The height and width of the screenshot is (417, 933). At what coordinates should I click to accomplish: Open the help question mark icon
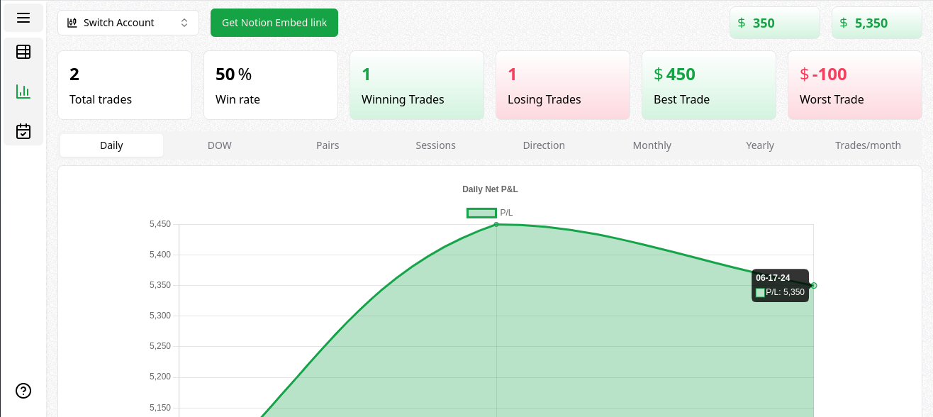click(x=23, y=391)
